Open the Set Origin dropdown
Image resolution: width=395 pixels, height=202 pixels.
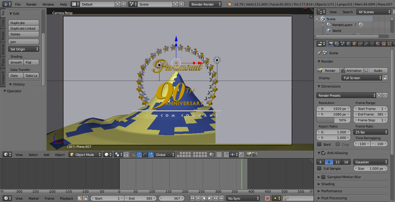(x=23, y=49)
